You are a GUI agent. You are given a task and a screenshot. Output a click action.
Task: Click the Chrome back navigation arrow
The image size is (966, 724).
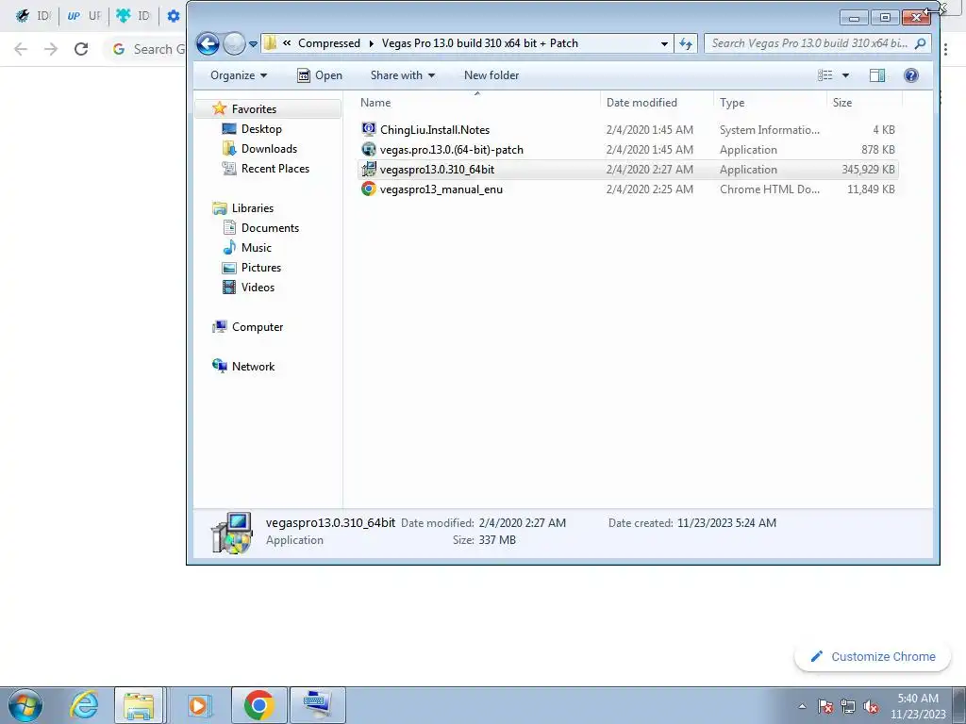point(21,49)
